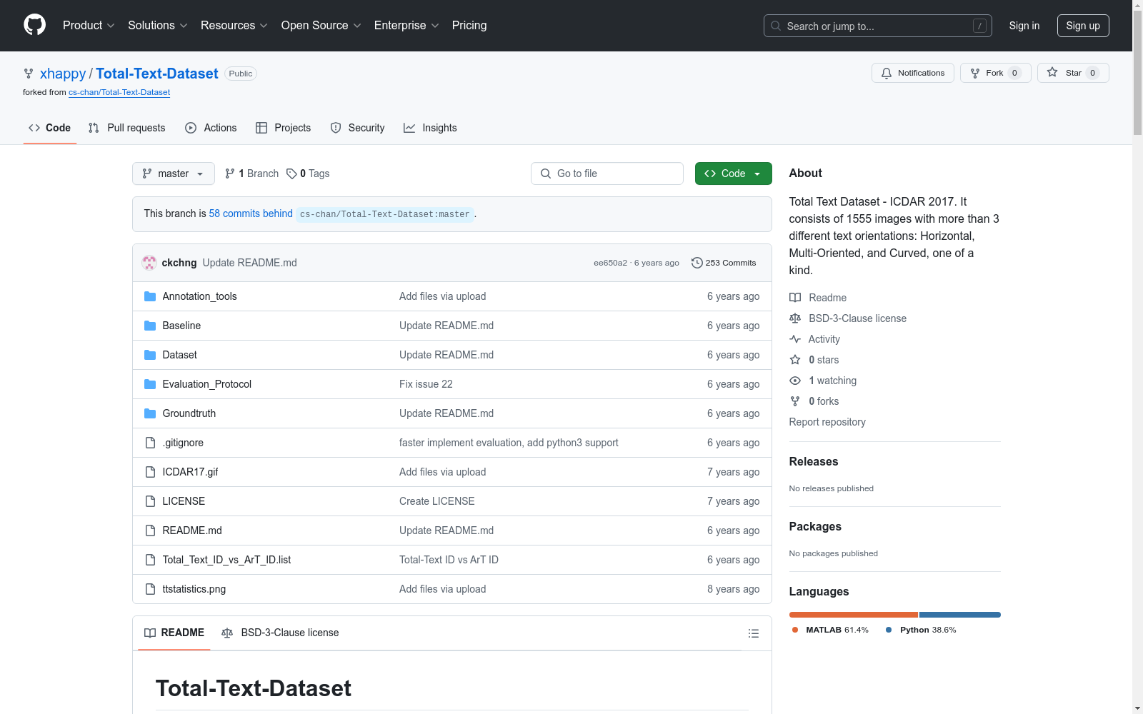The width and height of the screenshot is (1143, 714).
Task: Click the Sign up button
Action: pyautogui.click(x=1083, y=26)
